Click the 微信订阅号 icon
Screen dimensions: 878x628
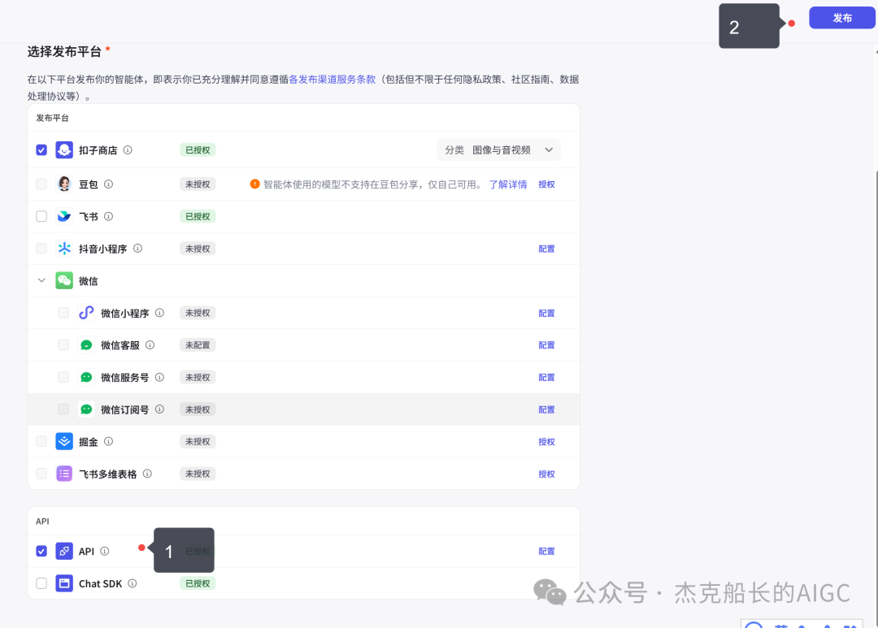(x=86, y=409)
